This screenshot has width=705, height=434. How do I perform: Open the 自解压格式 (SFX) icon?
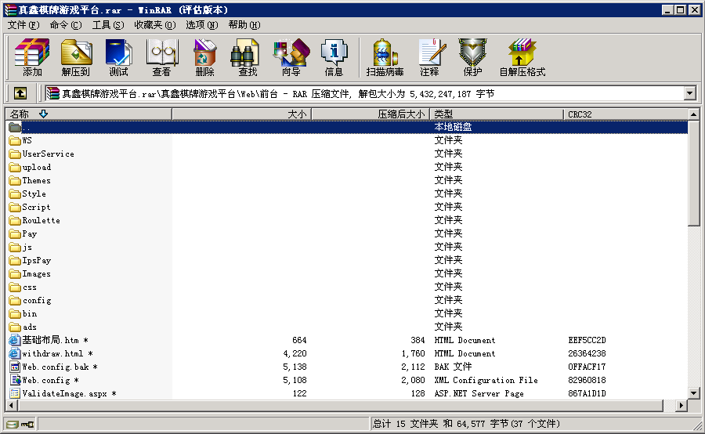(522, 58)
